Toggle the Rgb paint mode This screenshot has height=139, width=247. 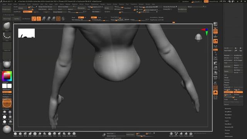81,17
